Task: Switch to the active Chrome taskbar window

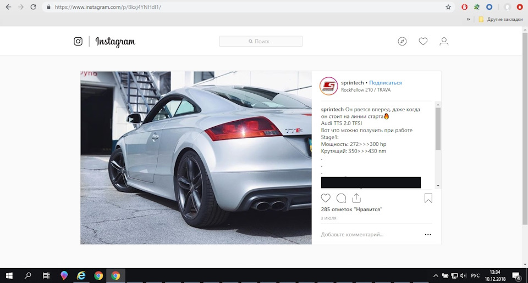Action: click(116, 276)
